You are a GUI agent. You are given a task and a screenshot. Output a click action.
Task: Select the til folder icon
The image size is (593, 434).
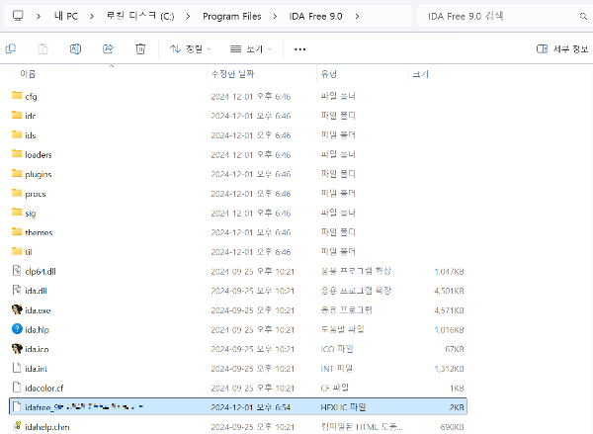coord(17,251)
